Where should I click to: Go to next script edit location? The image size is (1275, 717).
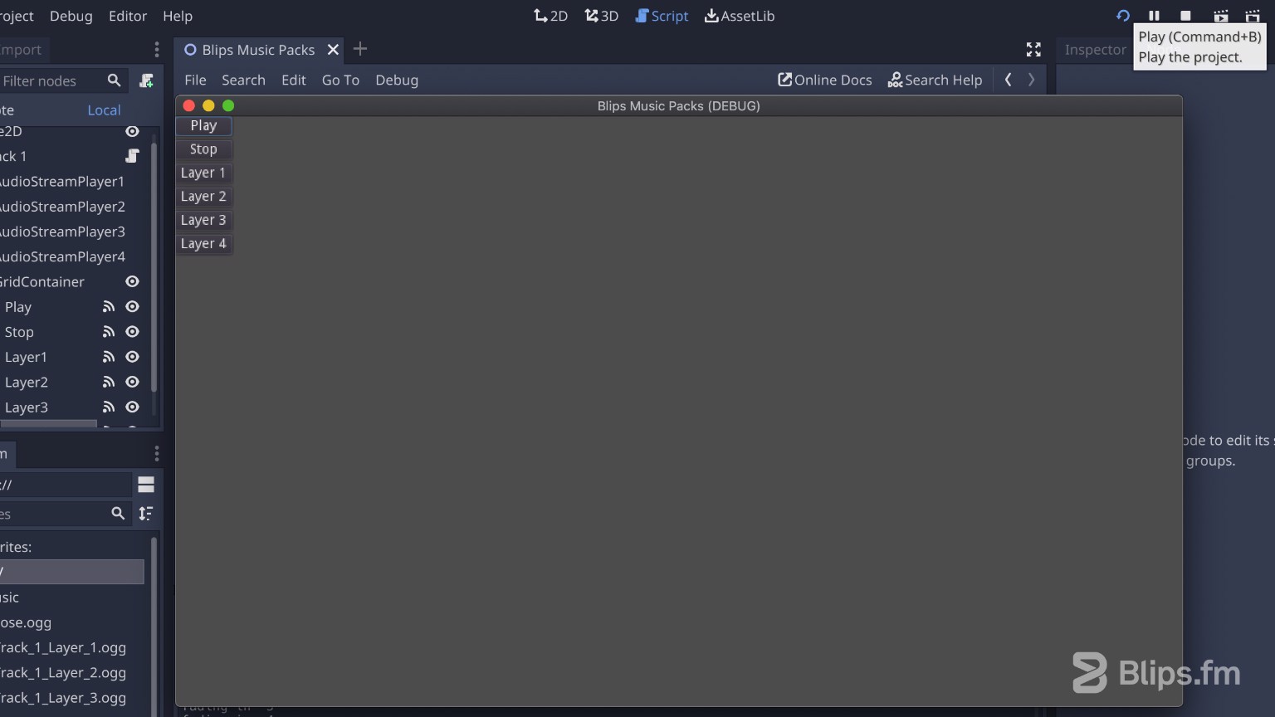(1032, 80)
